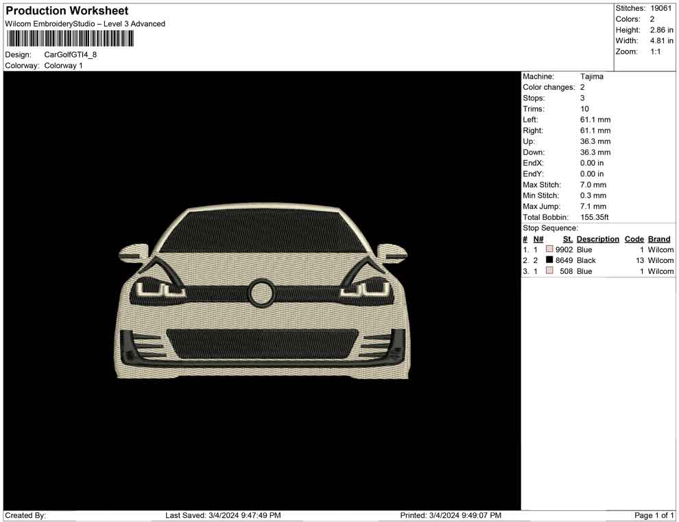This screenshot has height=522, width=679.
Task: Select the black swatch for thread 8649
Action: click(x=549, y=260)
